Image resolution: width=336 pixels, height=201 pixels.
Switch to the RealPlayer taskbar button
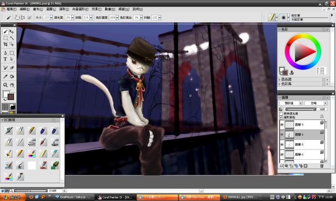[73, 197]
